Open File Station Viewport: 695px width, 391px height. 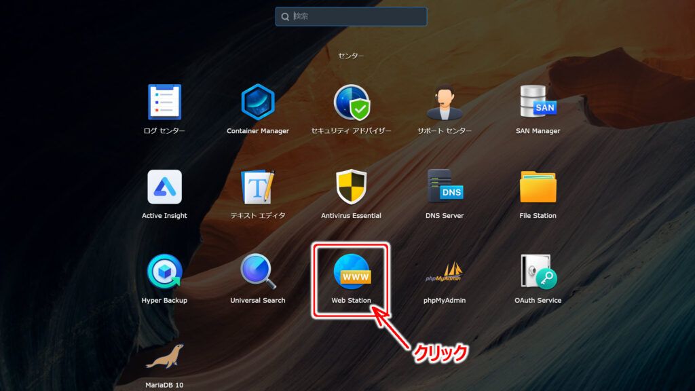tap(536, 188)
